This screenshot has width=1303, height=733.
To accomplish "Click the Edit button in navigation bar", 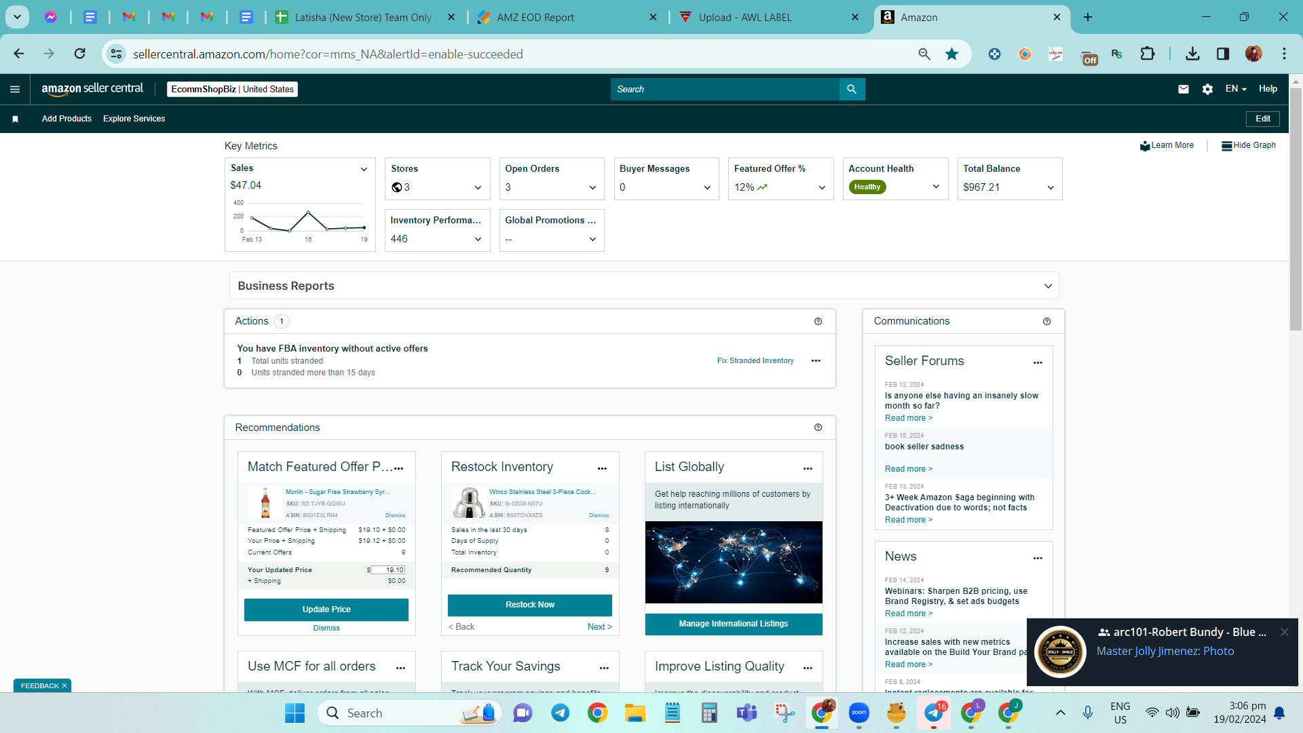I will click(x=1263, y=119).
